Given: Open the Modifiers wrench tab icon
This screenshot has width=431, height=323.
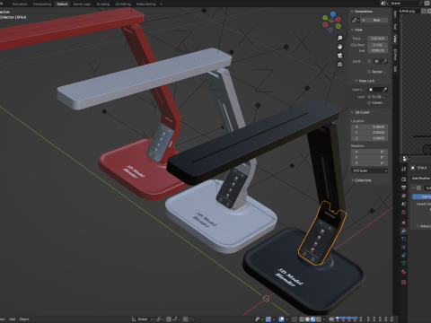Looking at the screenshot, I should (403, 231).
